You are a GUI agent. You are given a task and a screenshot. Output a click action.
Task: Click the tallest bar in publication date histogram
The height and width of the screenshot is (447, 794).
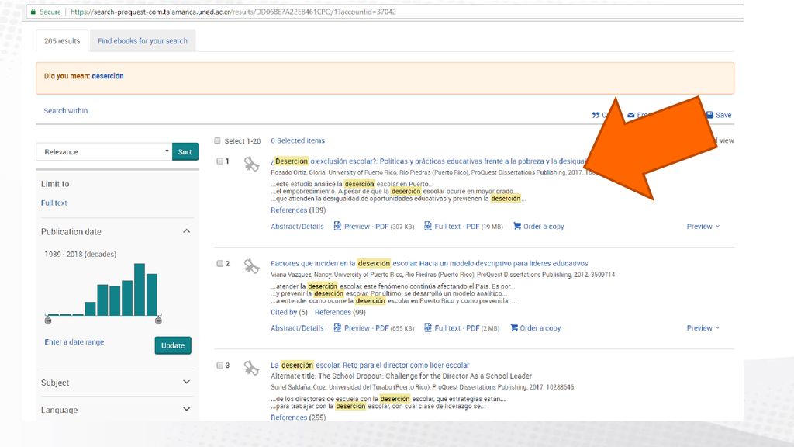pos(140,289)
